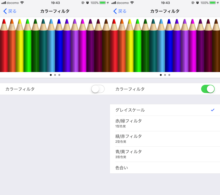Viewport: 220px width, 195px height.
Task: Tap the Wi-Fi icon in the left status bar
Action: click(22, 3)
